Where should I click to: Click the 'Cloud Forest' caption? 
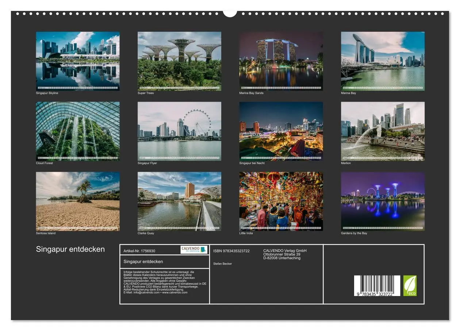coord(45,163)
